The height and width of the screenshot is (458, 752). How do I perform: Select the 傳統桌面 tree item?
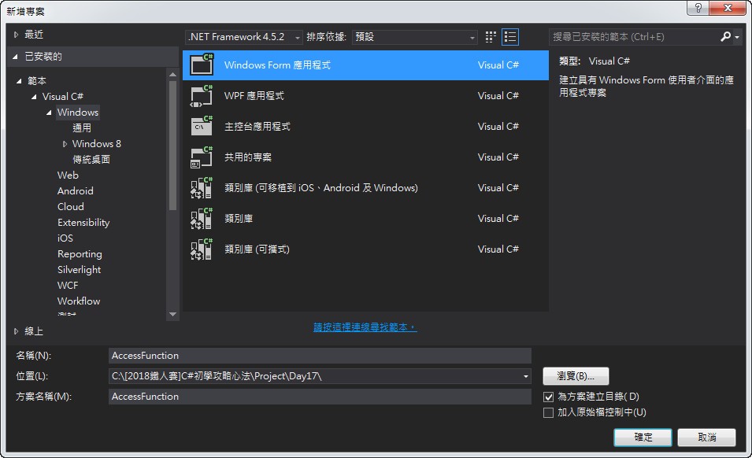click(x=91, y=160)
